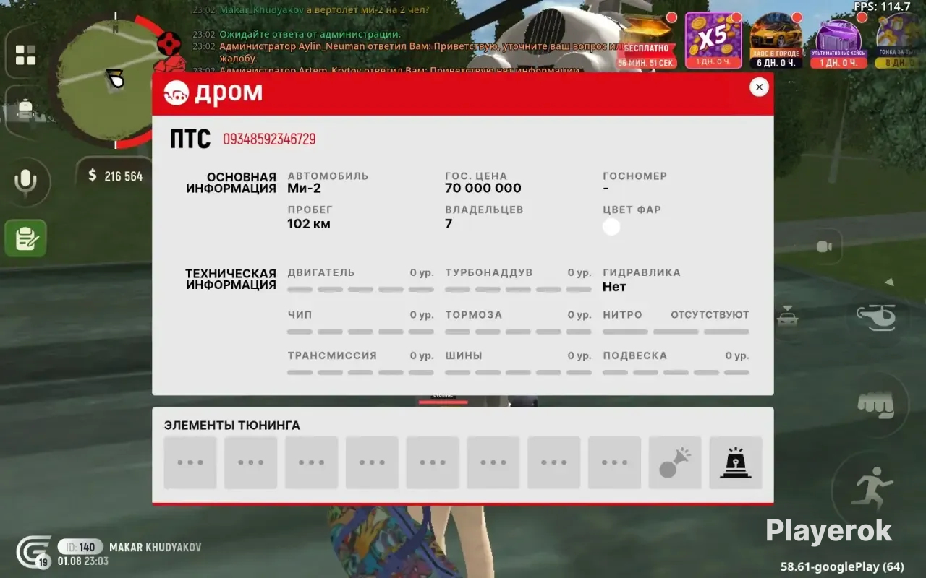This screenshot has width=926, height=578.
Task: Tap the helicopter control icon
Action: point(876,316)
